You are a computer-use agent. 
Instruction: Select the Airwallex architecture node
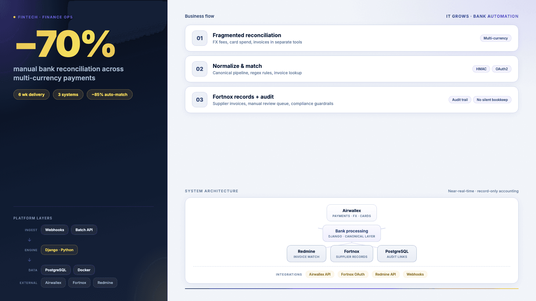[352, 213]
